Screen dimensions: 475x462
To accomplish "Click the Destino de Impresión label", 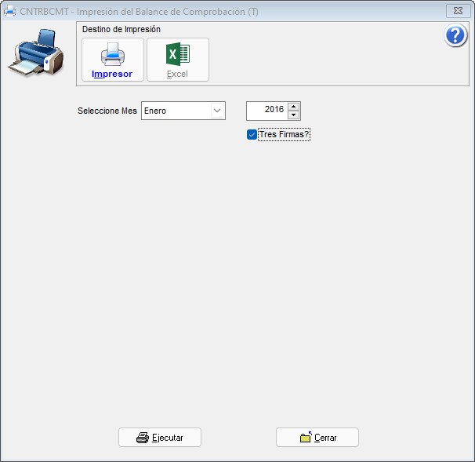I will [121, 29].
